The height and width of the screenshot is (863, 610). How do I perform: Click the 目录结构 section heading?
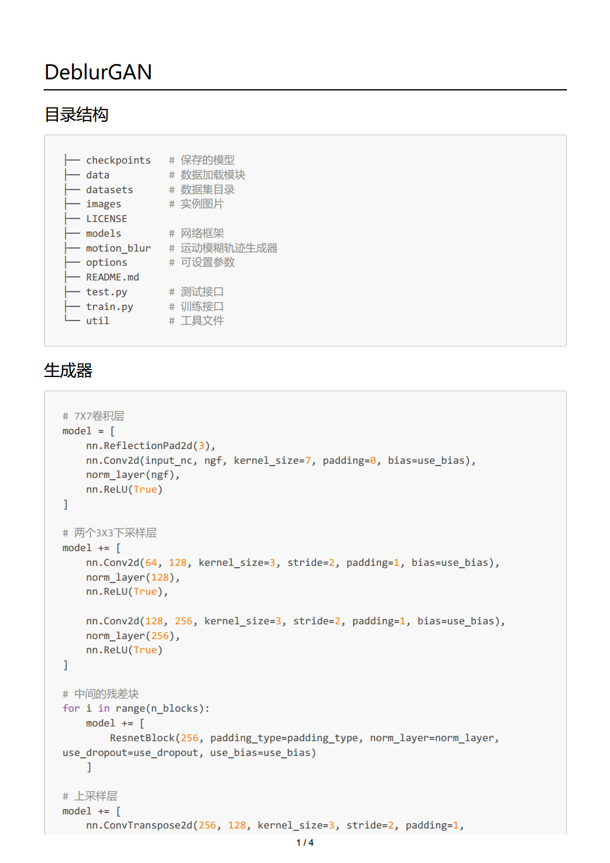(x=77, y=115)
